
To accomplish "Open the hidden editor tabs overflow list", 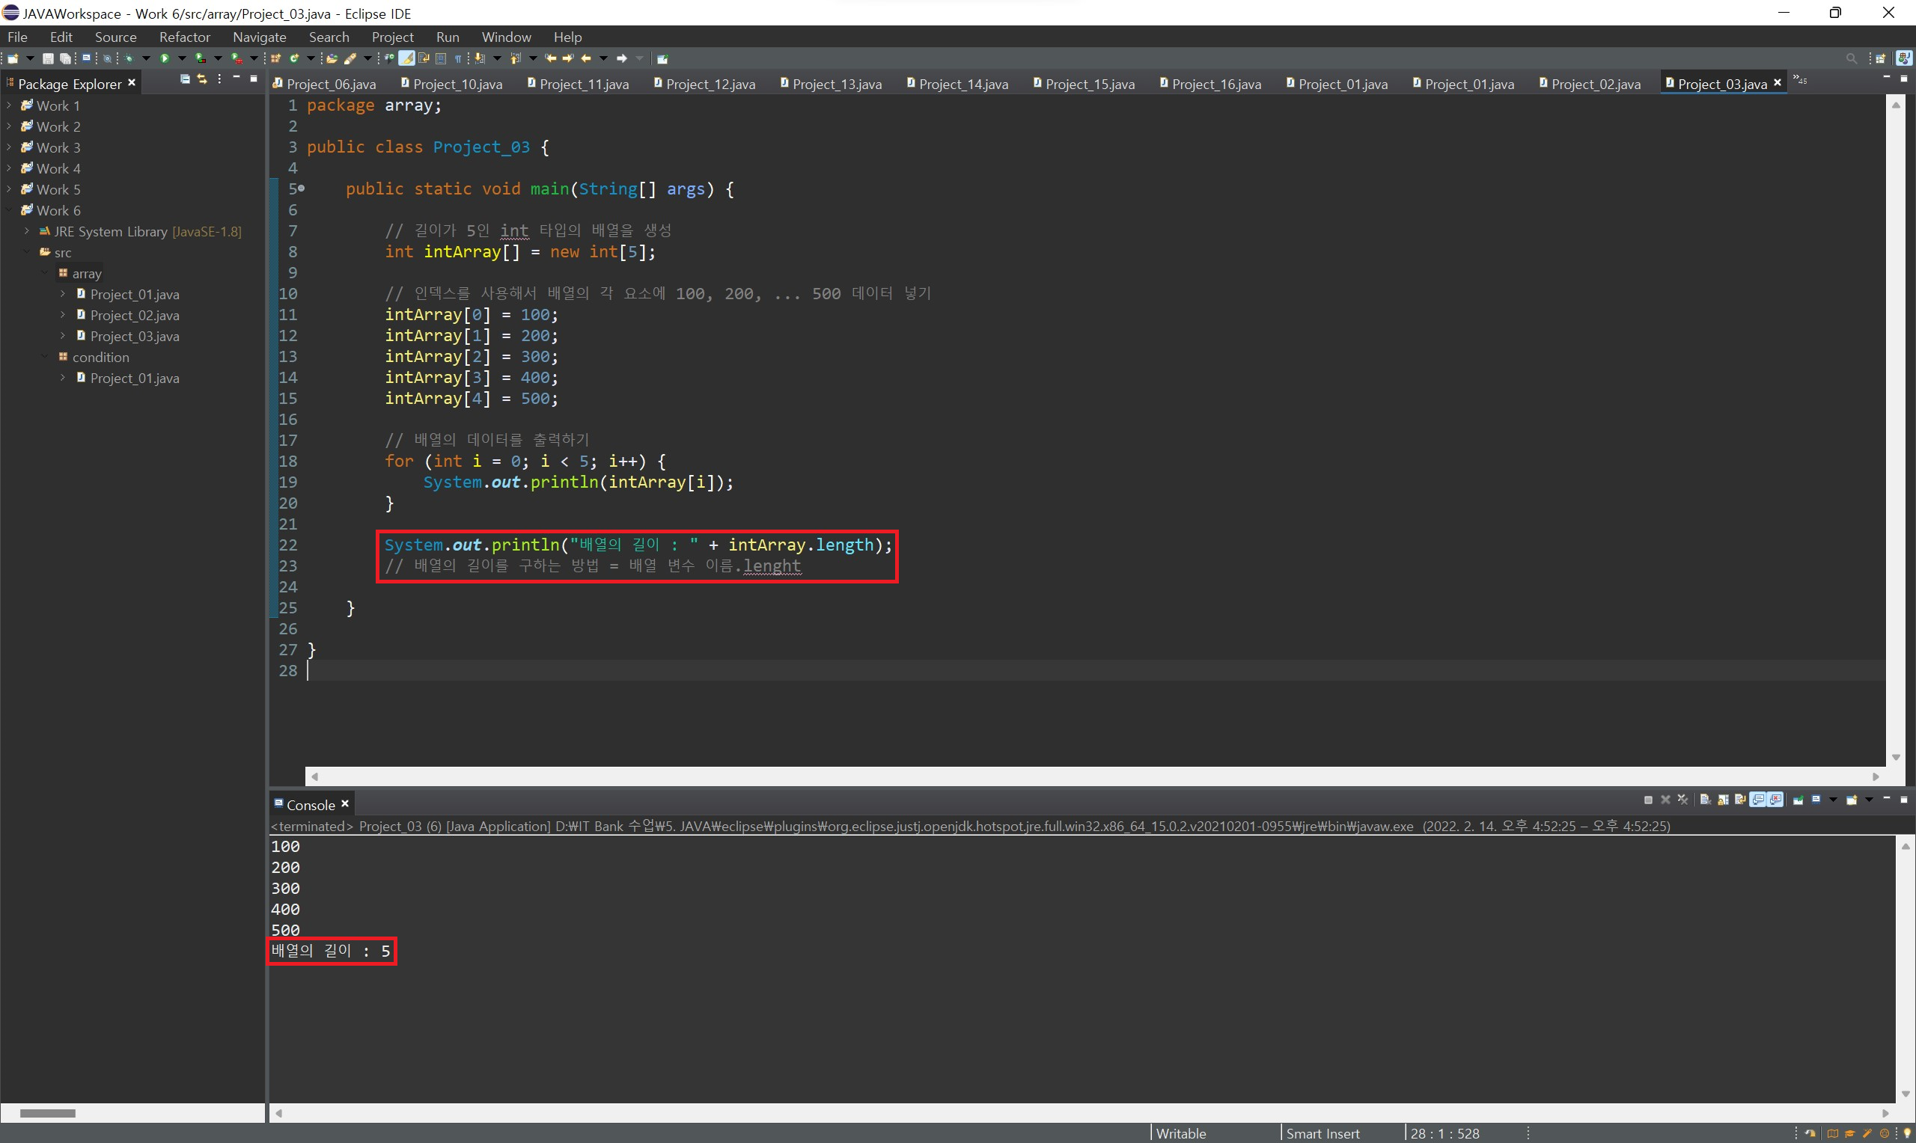I will point(1799,79).
